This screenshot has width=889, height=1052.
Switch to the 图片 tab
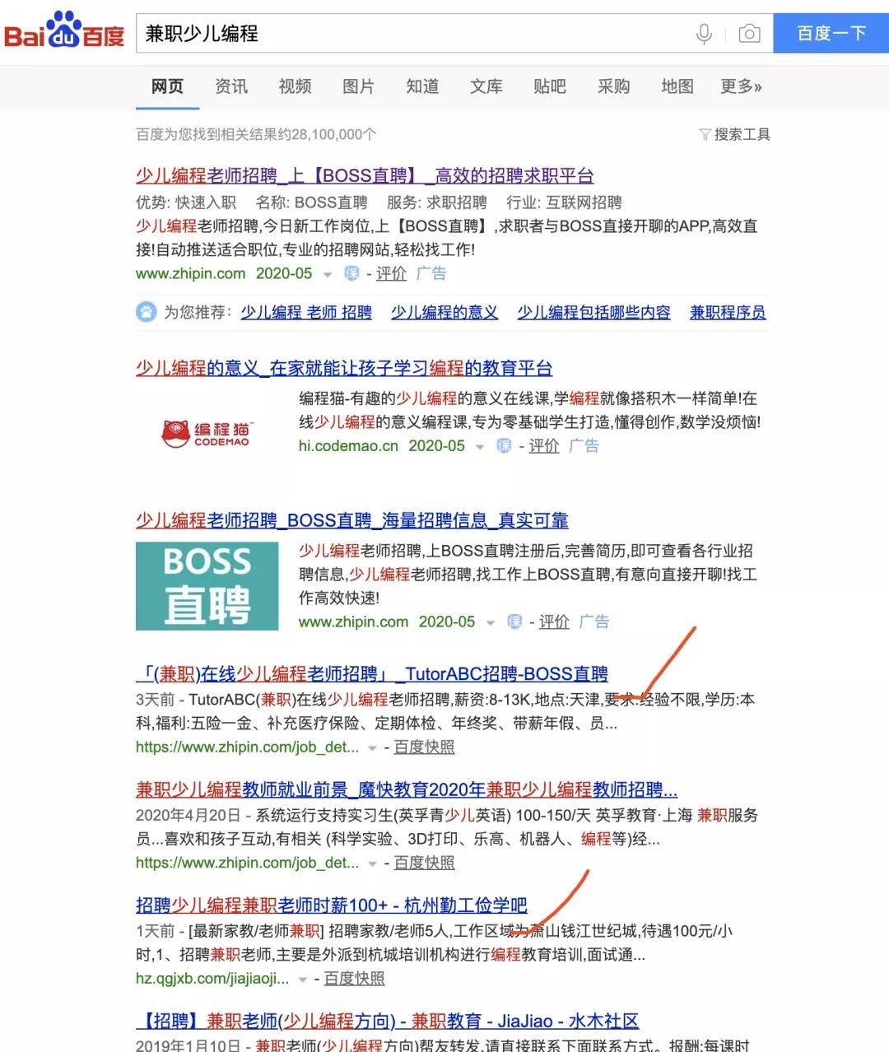point(358,86)
